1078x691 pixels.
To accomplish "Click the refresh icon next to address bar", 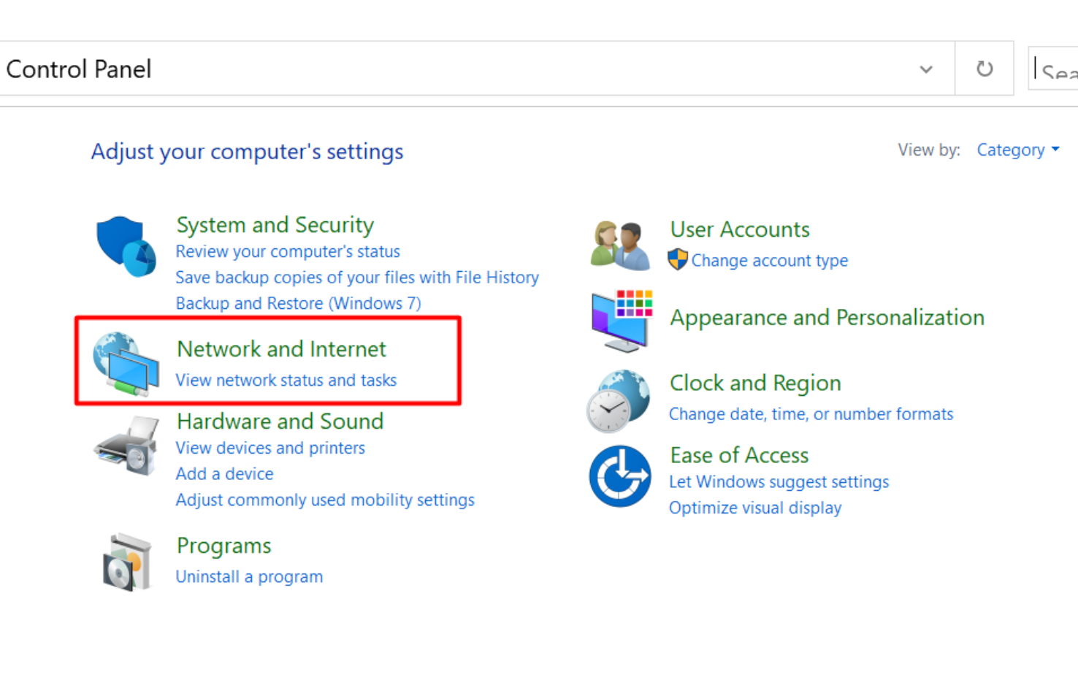I will click(984, 68).
